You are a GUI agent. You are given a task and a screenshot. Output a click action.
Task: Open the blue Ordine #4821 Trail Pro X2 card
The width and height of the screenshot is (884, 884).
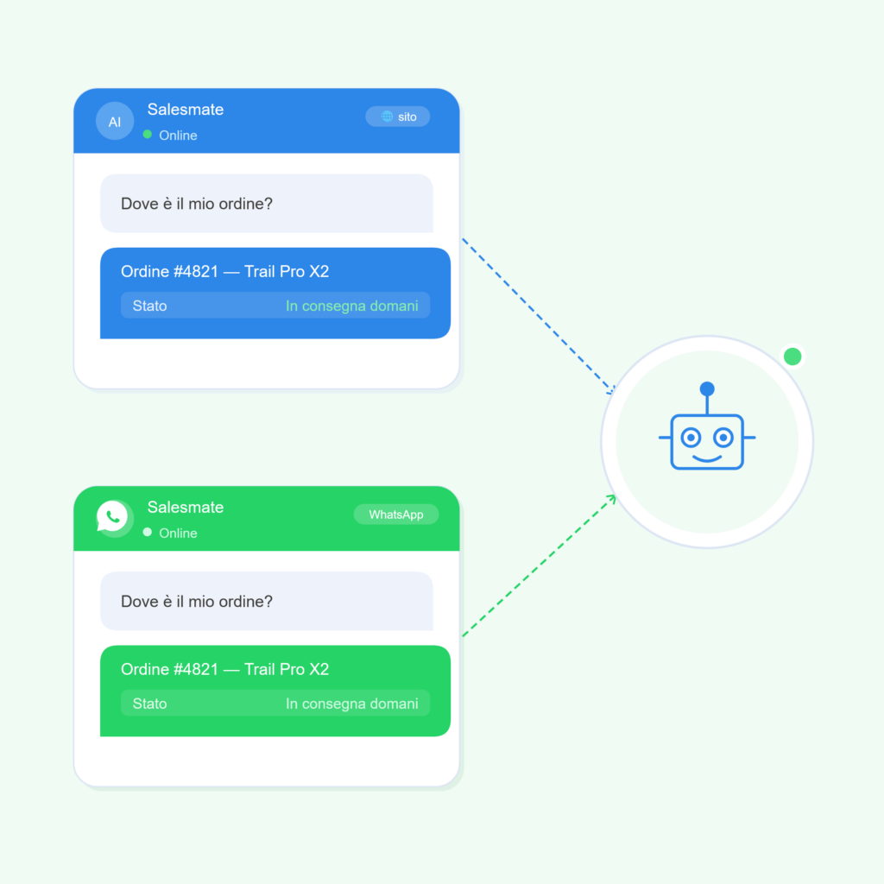point(275,294)
